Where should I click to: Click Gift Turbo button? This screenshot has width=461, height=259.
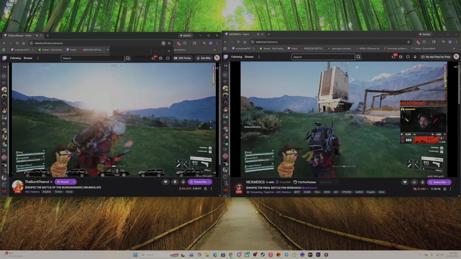point(183,58)
